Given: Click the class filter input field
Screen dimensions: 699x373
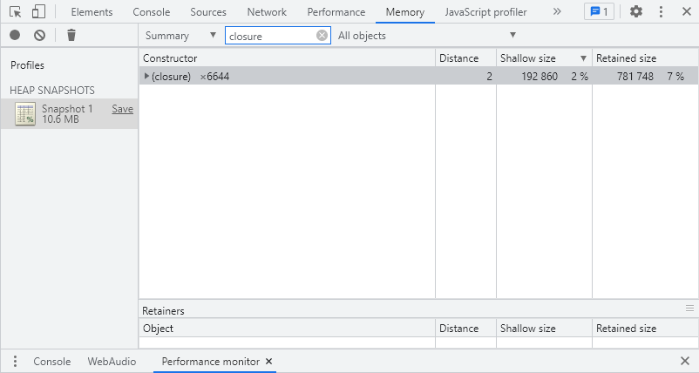Looking at the screenshot, I should click(x=270, y=36).
